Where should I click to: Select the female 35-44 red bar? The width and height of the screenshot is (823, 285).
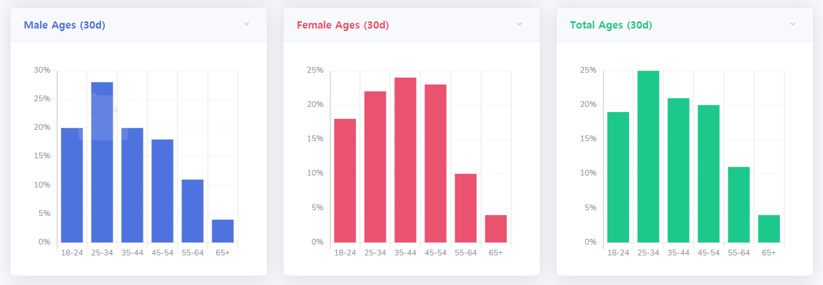click(x=405, y=160)
